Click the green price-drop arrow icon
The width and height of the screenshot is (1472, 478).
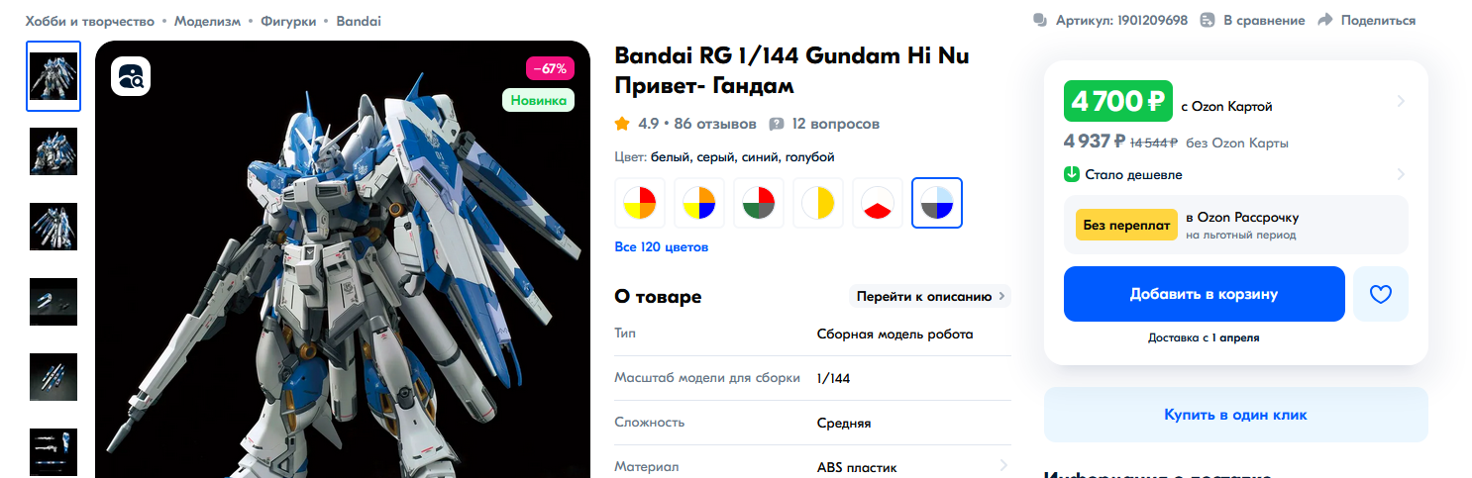pyautogui.click(x=1071, y=174)
